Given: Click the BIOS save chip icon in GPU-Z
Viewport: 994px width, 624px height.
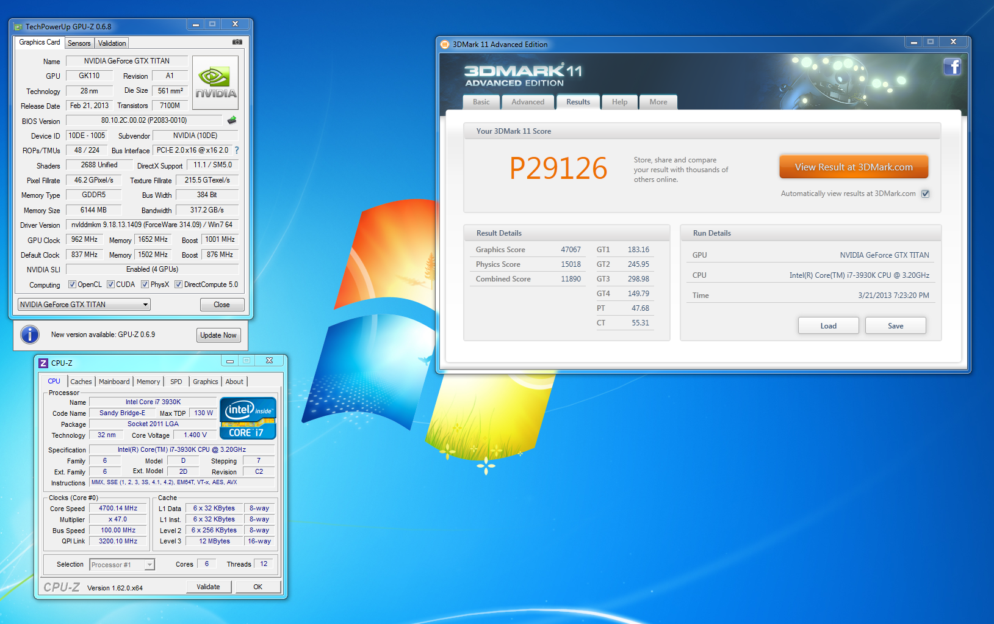Looking at the screenshot, I should 232,120.
